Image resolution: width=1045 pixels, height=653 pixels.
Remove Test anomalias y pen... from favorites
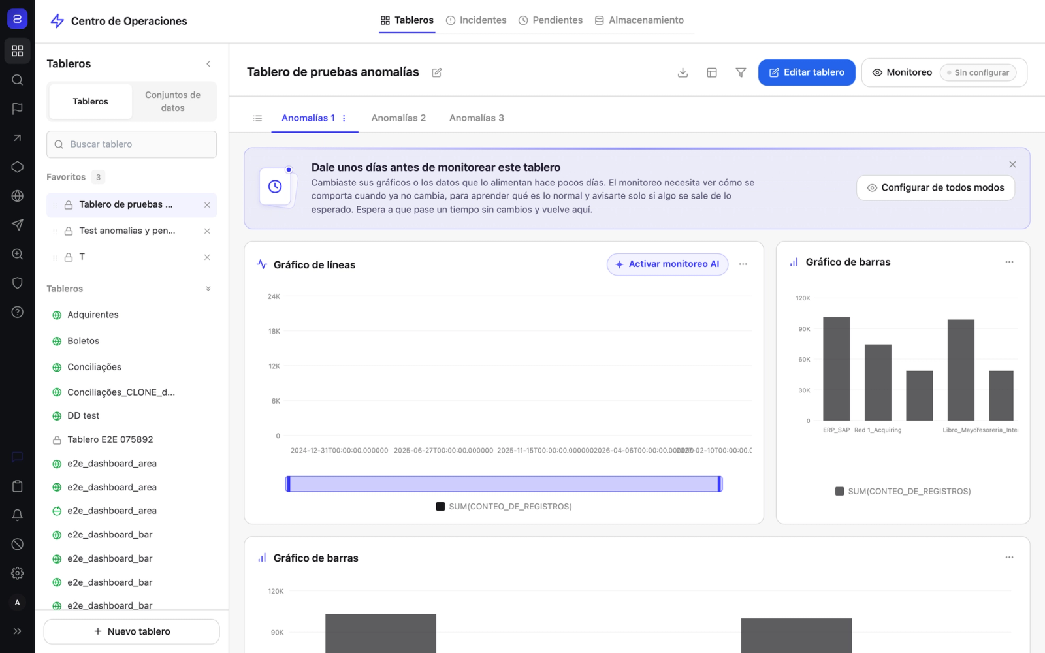pos(207,231)
